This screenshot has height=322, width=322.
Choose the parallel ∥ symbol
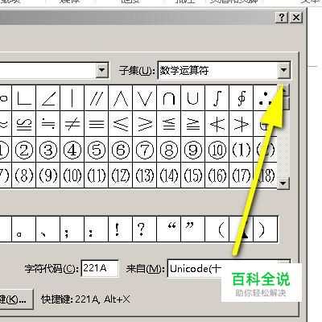pos(97,98)
